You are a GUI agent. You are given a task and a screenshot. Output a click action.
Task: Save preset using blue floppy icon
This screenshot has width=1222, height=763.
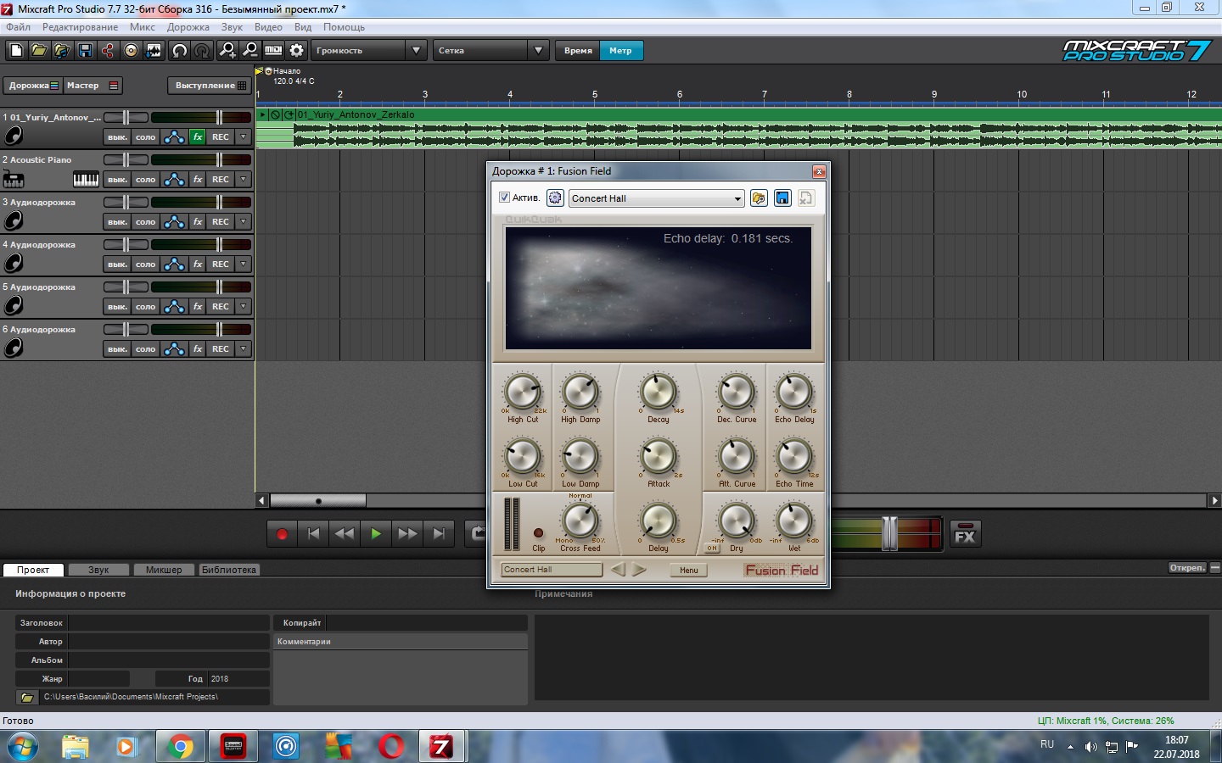pos(782,198)
